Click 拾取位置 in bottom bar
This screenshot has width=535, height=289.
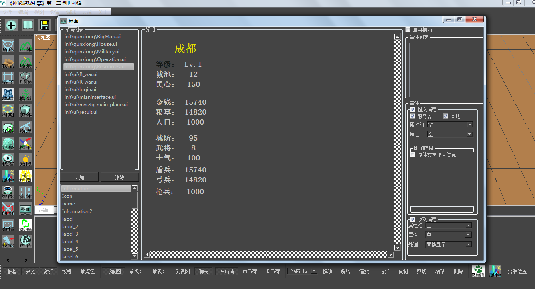517,272
